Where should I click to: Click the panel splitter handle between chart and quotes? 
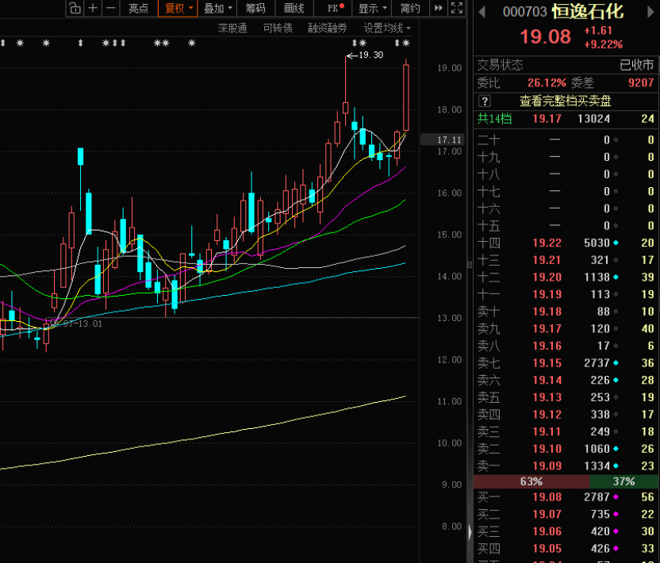470,264
